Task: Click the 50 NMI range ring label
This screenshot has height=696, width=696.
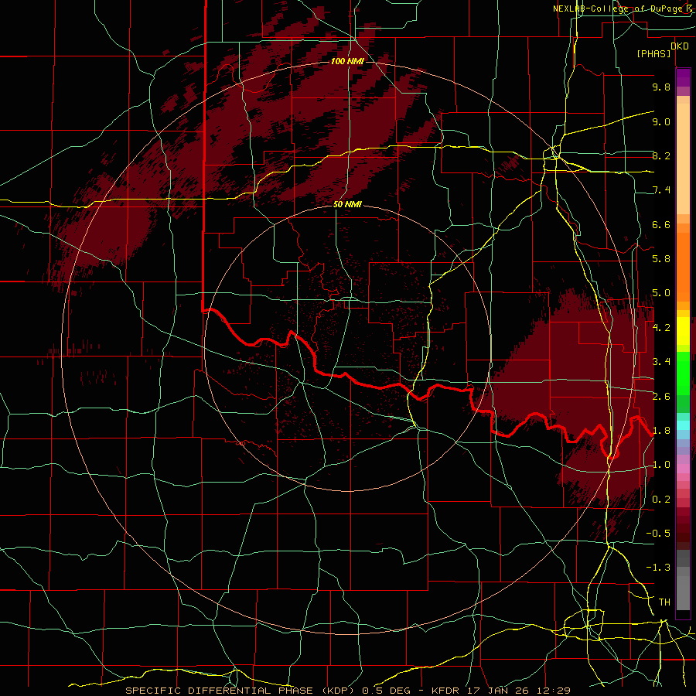Action: pyautogui.click(x=347, y=205)
